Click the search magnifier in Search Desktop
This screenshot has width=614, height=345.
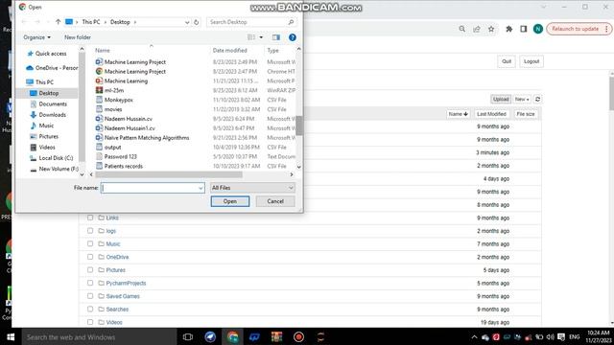pyautogui.click(x=291, y=22)
